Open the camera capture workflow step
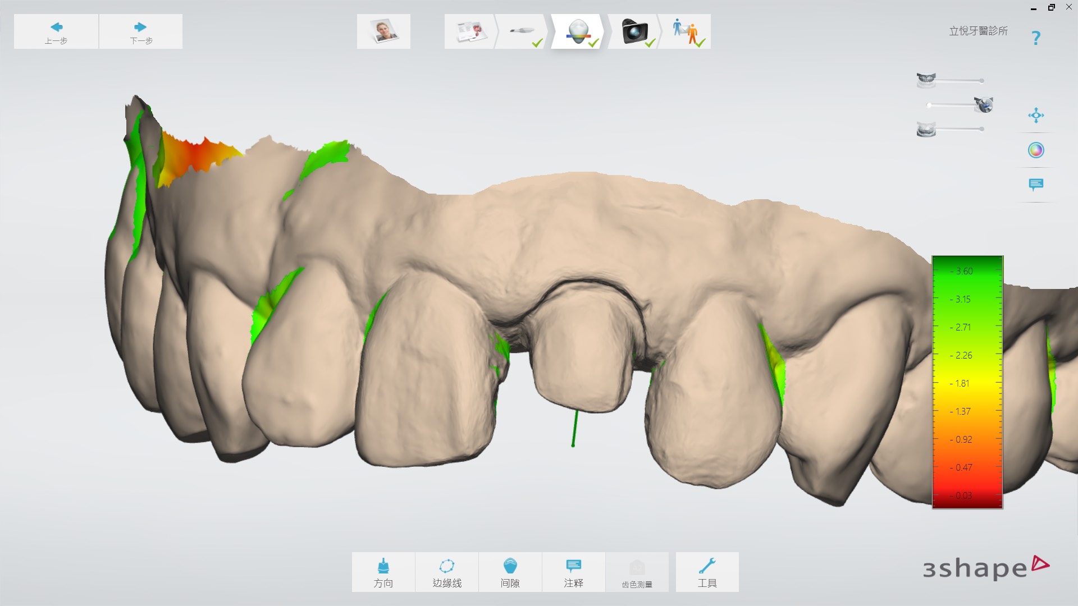The height and width of the screenshot is (606, 1078). pos(634,31)
